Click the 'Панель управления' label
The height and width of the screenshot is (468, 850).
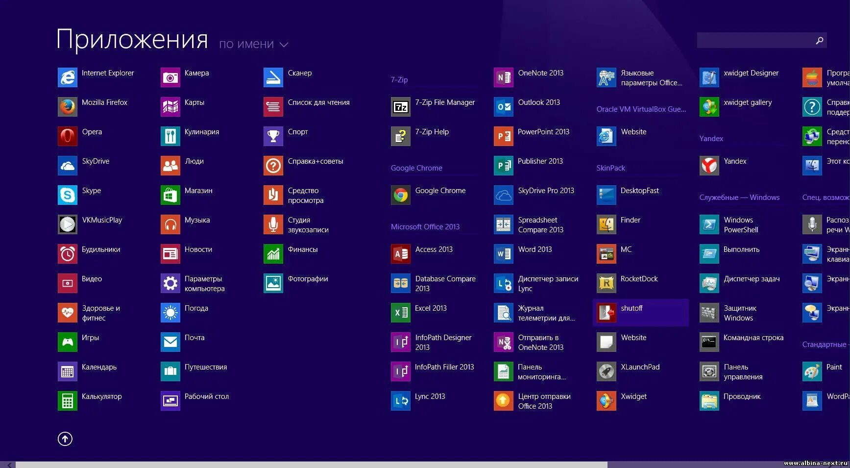point(743,372)
